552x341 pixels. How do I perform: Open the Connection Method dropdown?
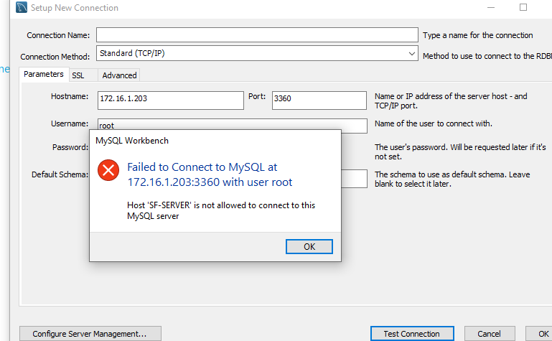[x=257, y=53]
